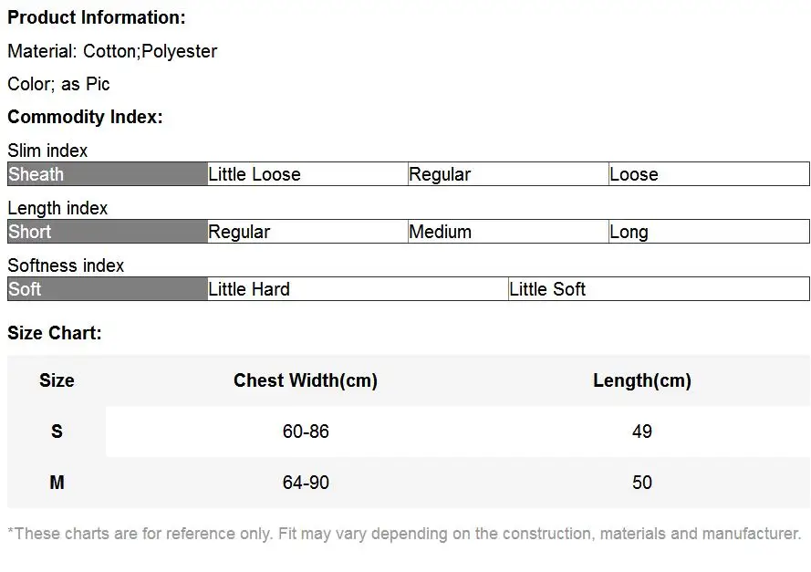Click the 64-90 chest width value

[306, 482]
